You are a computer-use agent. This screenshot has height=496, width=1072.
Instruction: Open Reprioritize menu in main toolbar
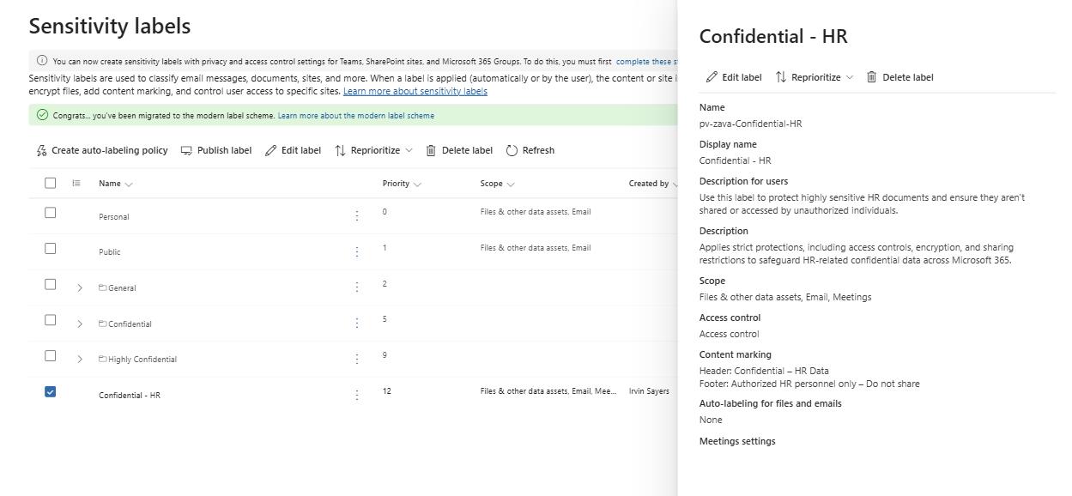[x=373, y=150]
